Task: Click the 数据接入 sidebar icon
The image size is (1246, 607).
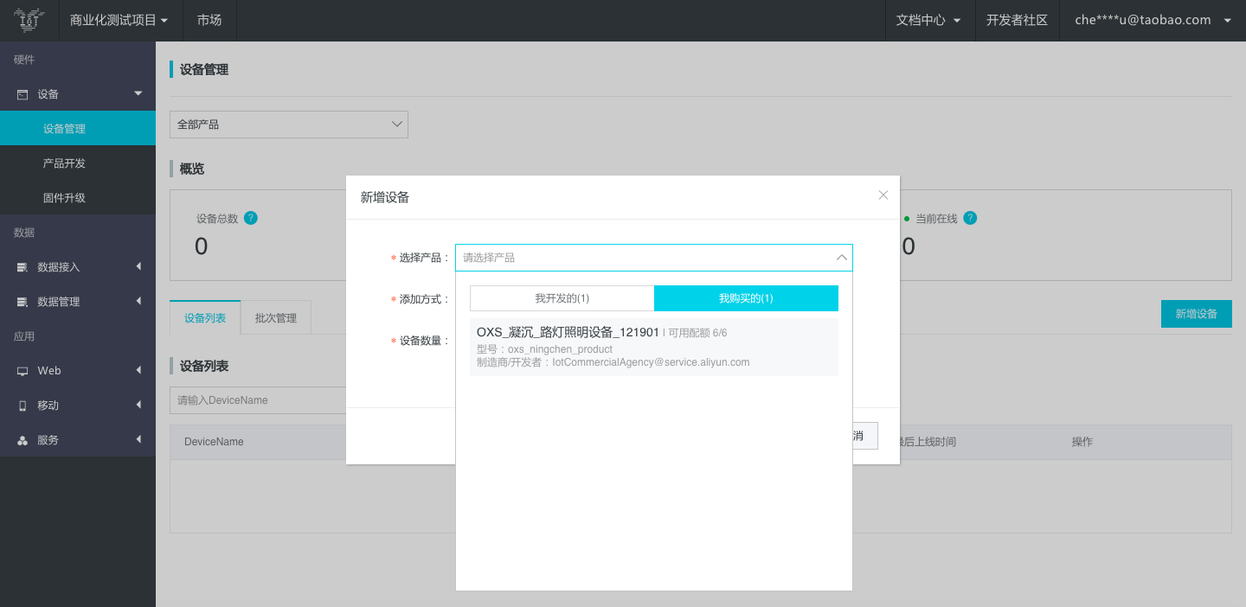Action: pos(22,267)
